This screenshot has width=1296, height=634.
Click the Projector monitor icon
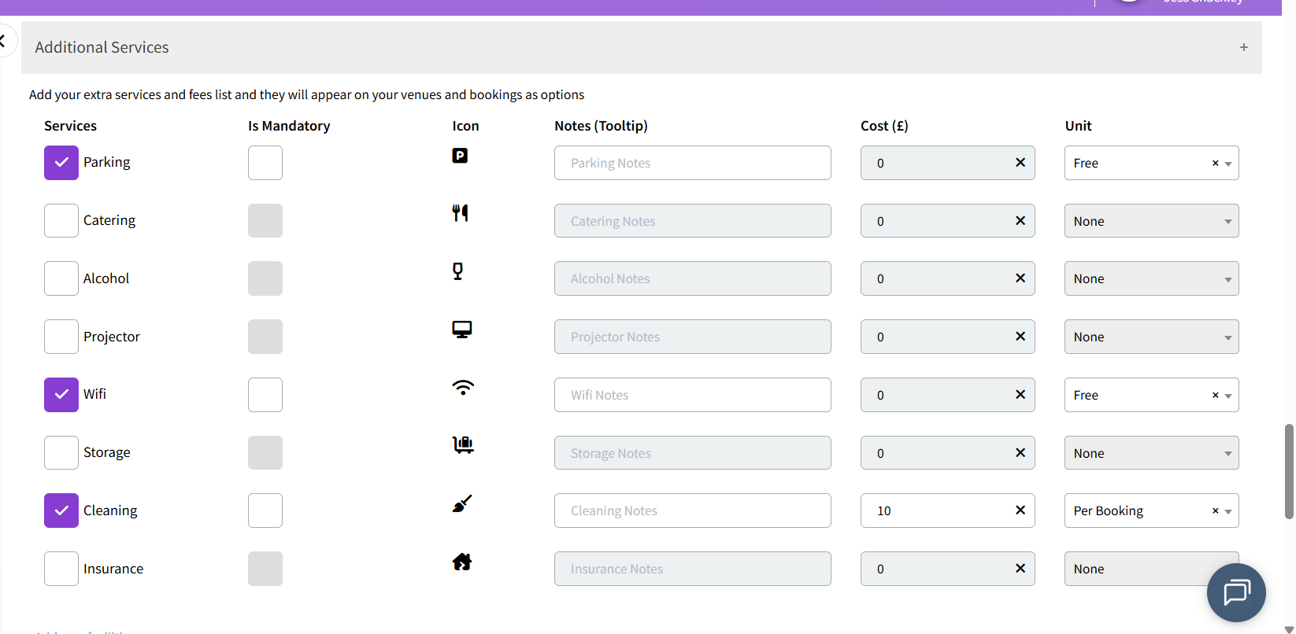[x=462, y=330]
